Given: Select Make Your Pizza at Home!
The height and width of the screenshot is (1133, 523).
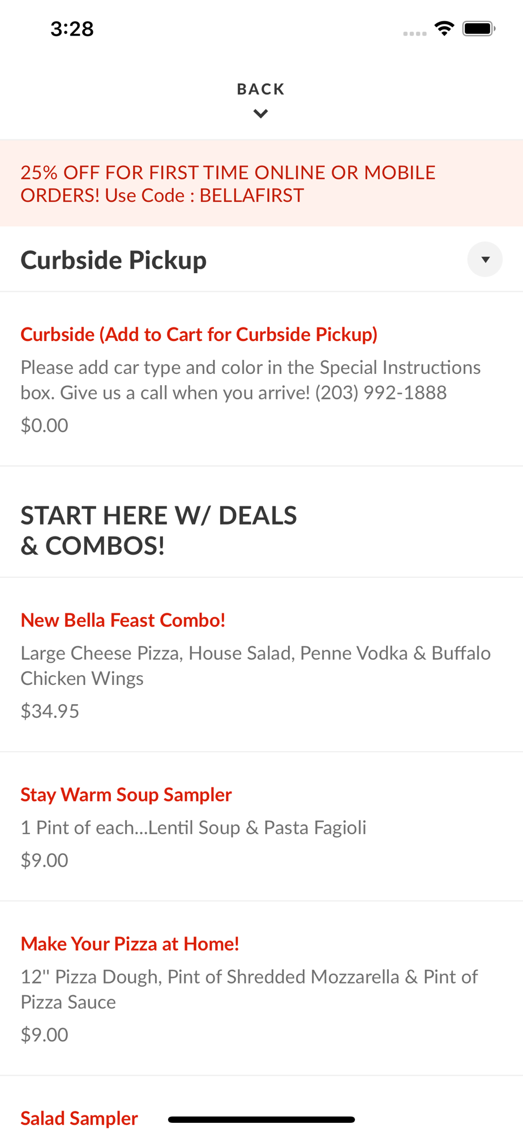Looking at the screenshot, I should [130, 944].
